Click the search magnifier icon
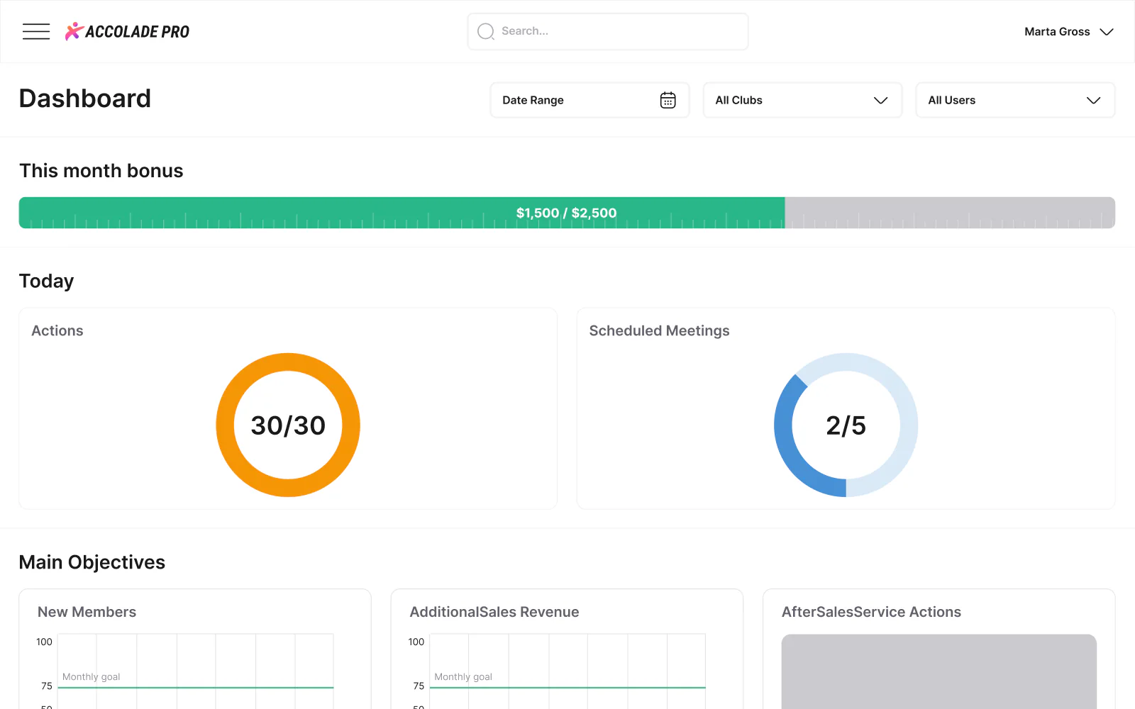 (x=486, y=31)
